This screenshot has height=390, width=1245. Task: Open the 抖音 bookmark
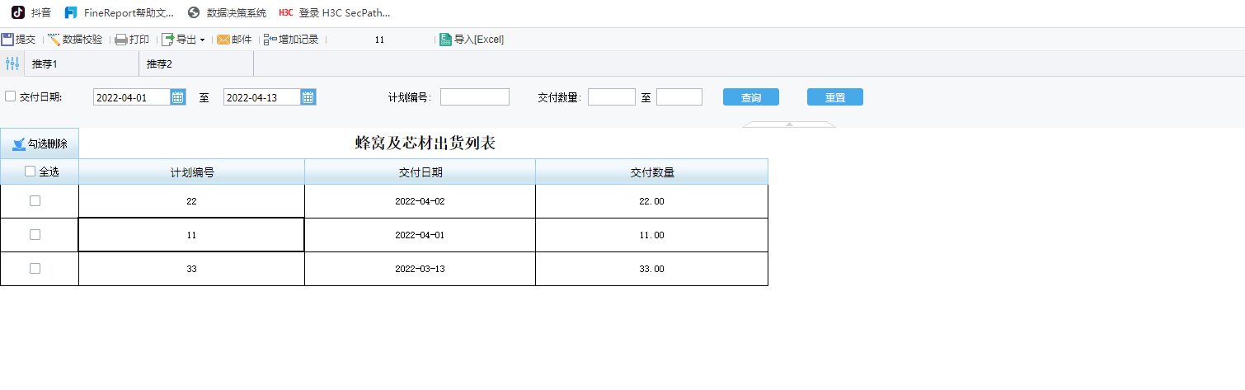click(31, 12)
